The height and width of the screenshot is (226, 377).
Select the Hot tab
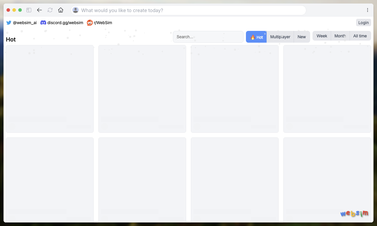[256, 37]
